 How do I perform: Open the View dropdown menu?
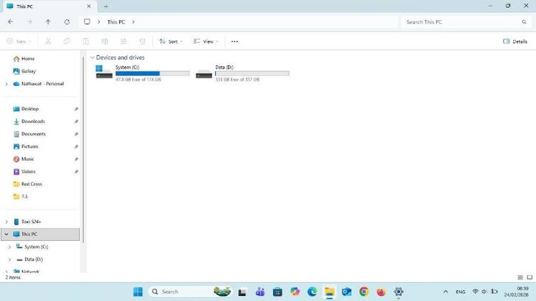click(x=205, y=41)
